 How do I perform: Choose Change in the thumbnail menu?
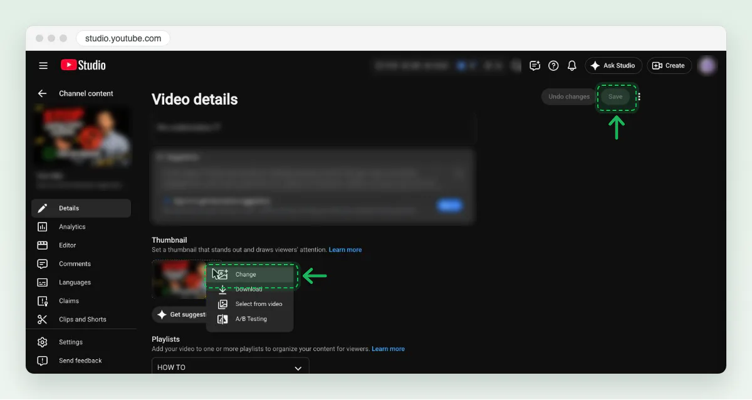[x=251, y=275]
